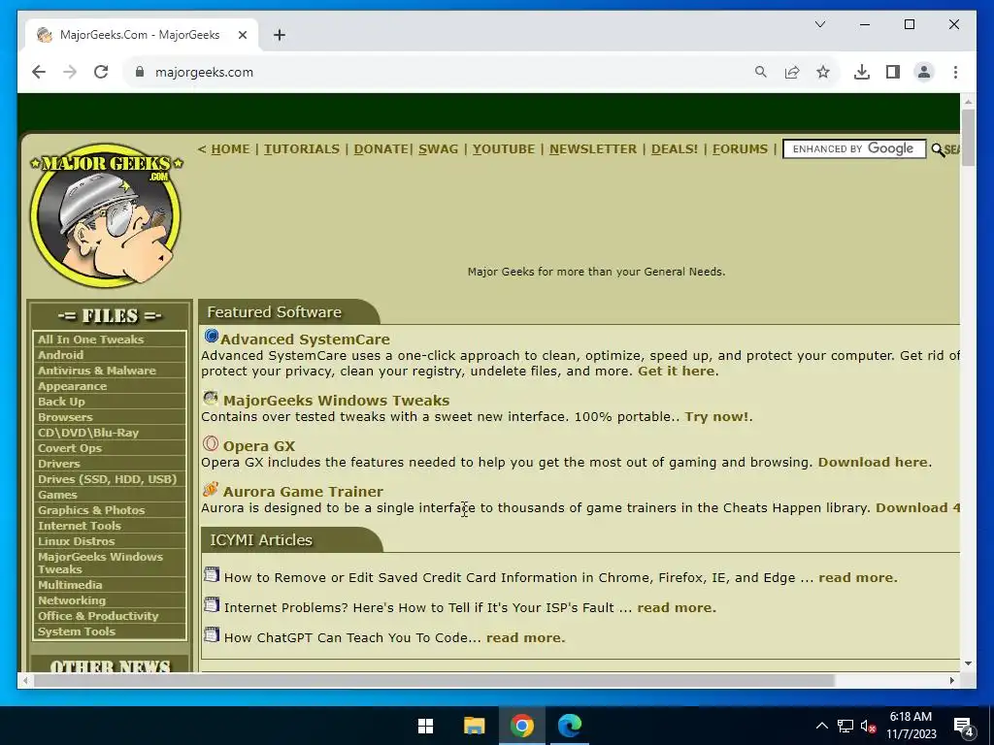Open the Chrome downloads icon
This screenshot has height=745, width=994.
tap(862, 72)
